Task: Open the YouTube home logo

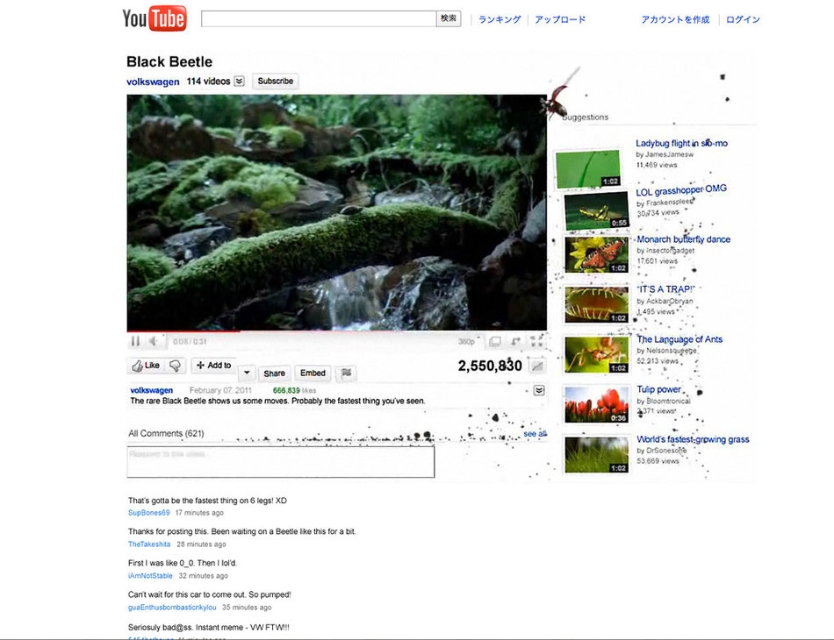Action: (155, 18)
